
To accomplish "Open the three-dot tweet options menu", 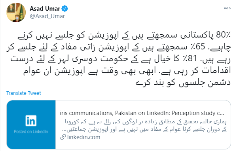I will (x=227, y=8).
